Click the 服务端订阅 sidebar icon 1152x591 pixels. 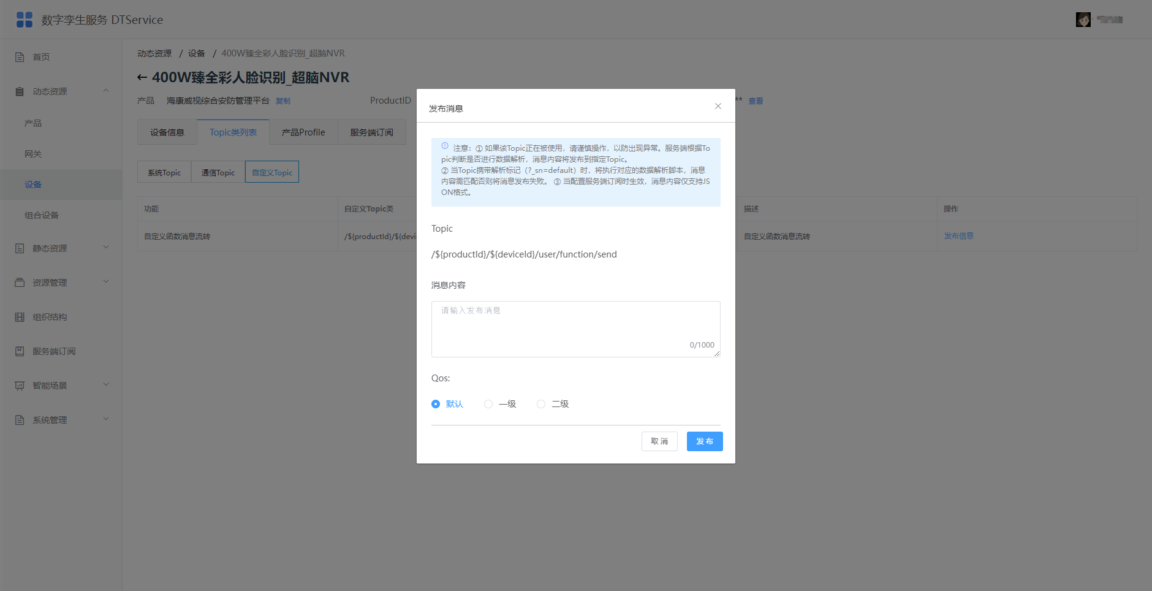20,351
